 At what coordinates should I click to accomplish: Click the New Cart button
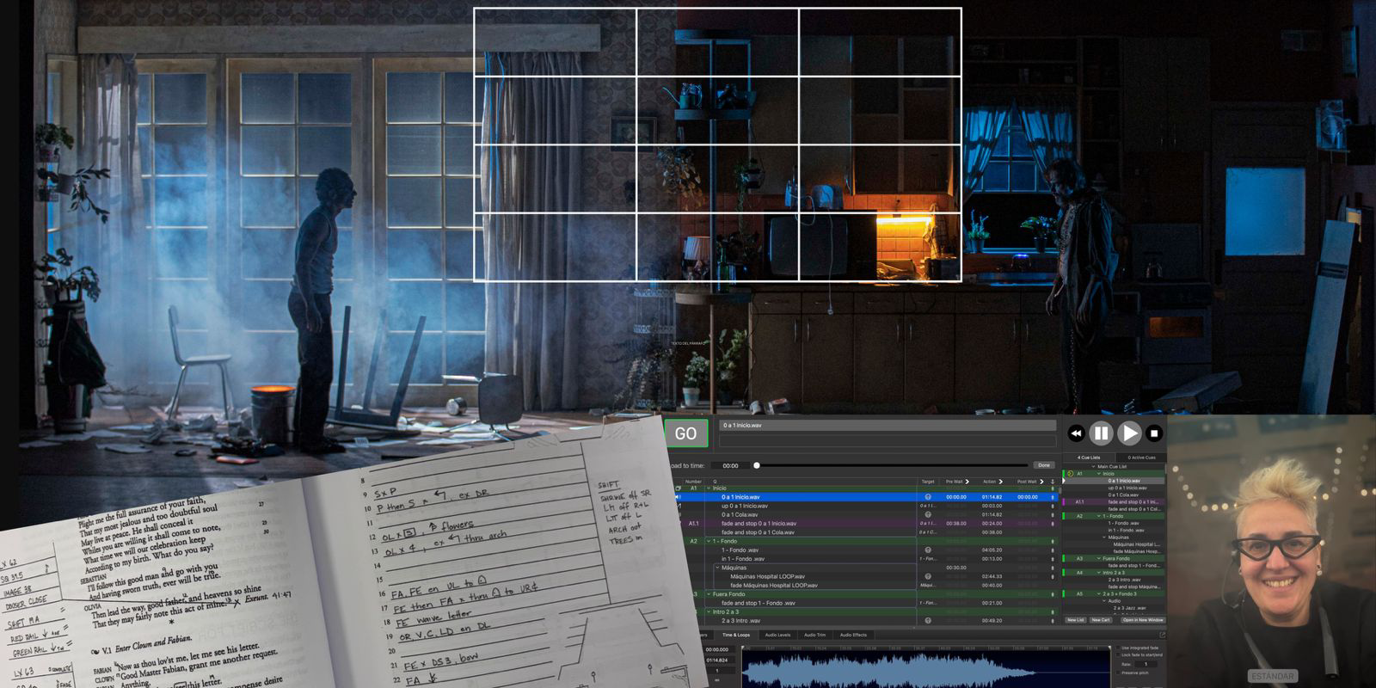point(1101,620)
